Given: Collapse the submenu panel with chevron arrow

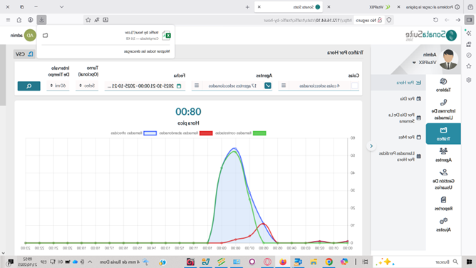Looking at the screenshot, I should coord(371,146).
